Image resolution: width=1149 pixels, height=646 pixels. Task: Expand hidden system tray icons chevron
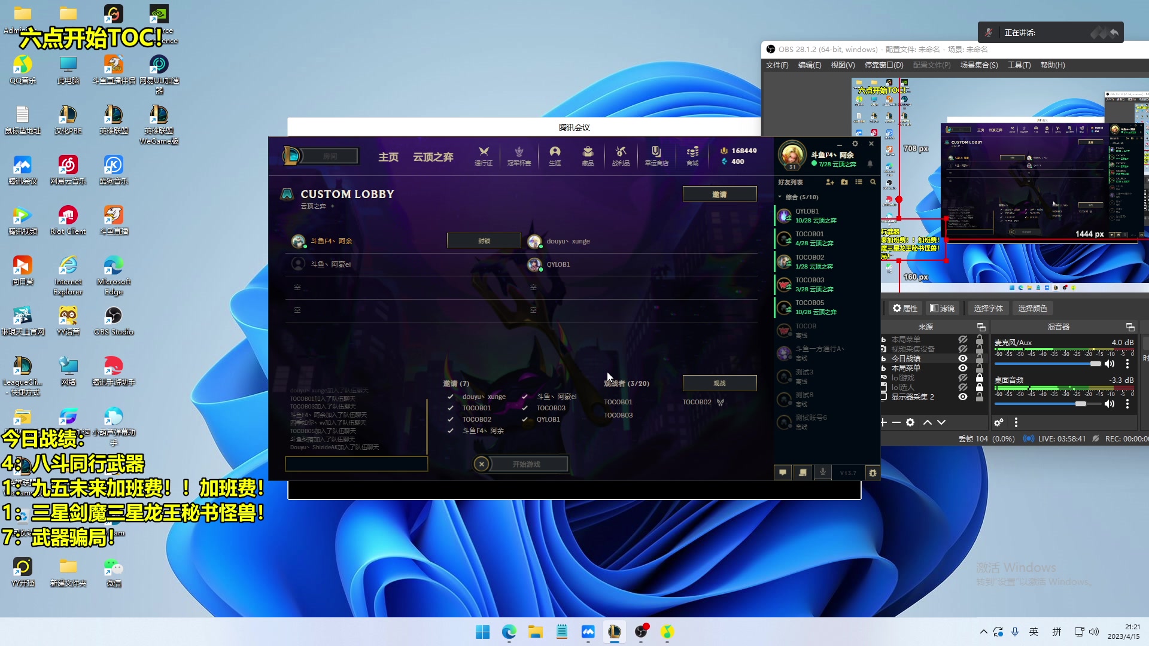pyautogui.click(x=983, y=632)
